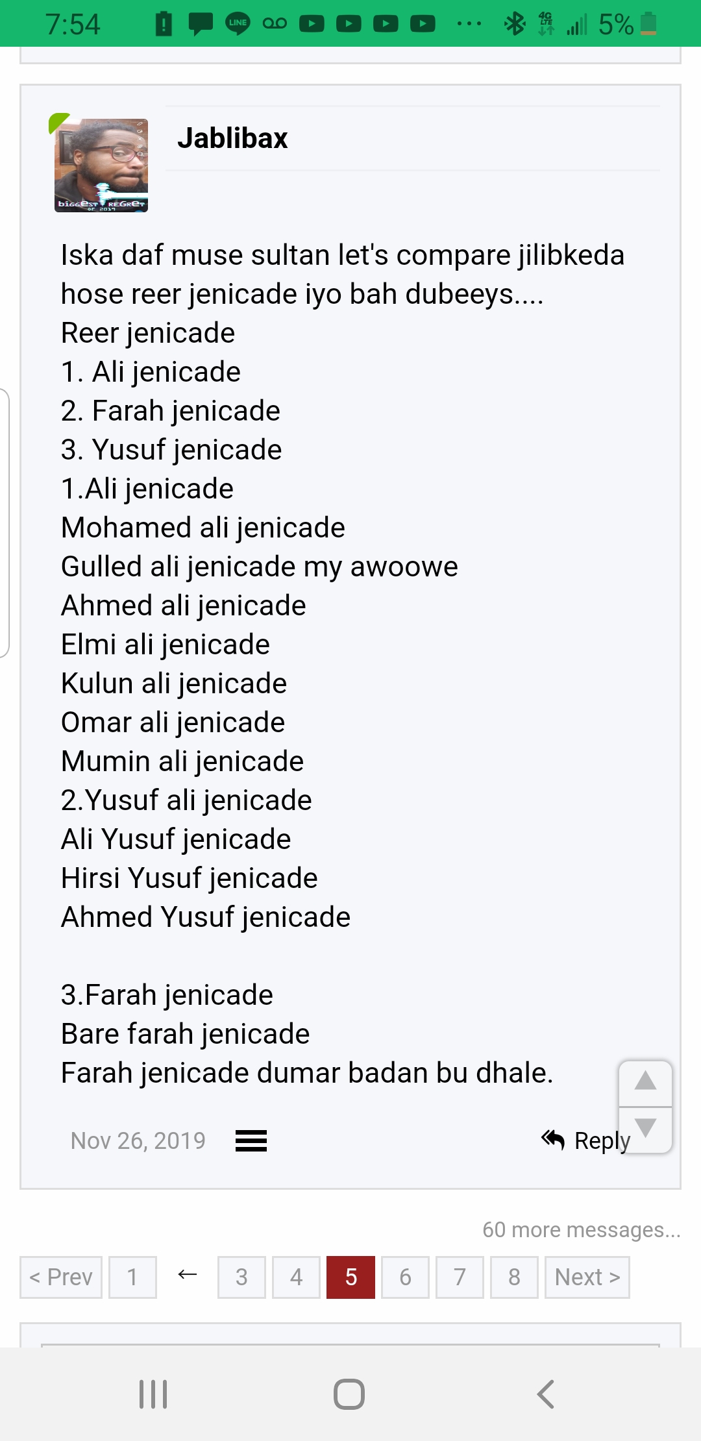Open the Jablibax username link
The image size is (701, 1441).
(232, 138)
